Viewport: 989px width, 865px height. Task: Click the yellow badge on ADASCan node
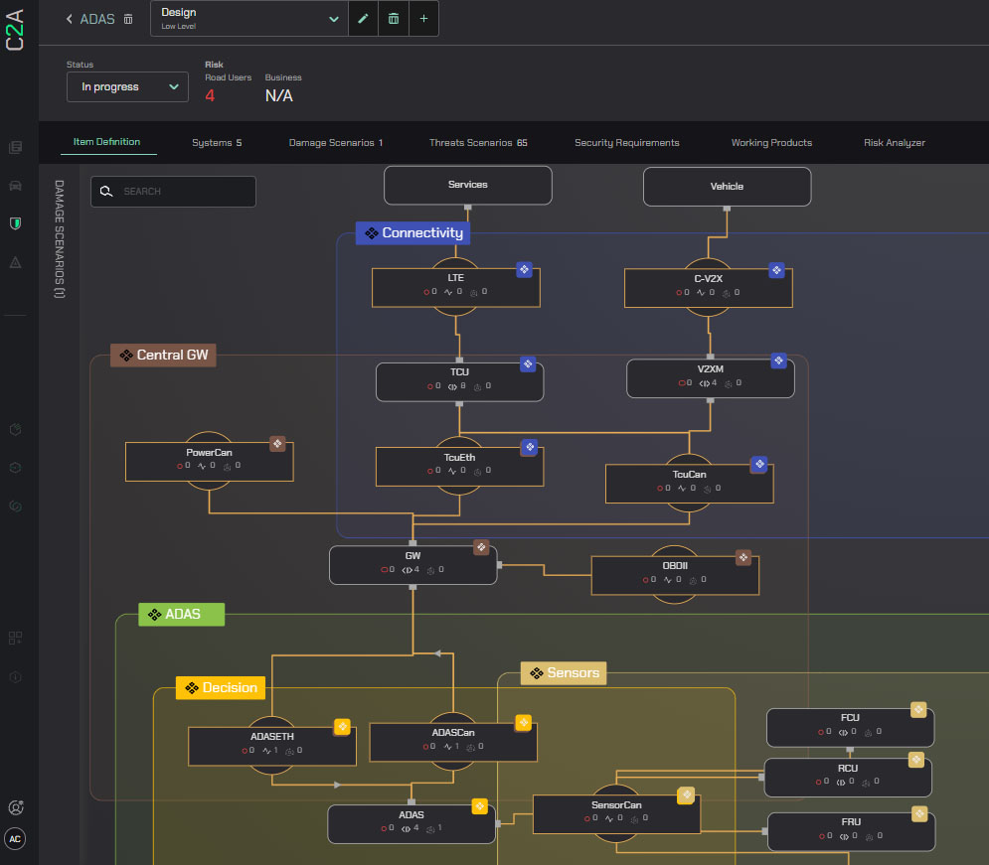(x=523, y=723)
